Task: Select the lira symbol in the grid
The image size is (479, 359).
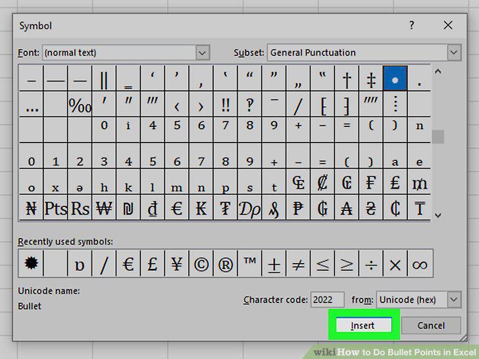Action: coord(395,182)
